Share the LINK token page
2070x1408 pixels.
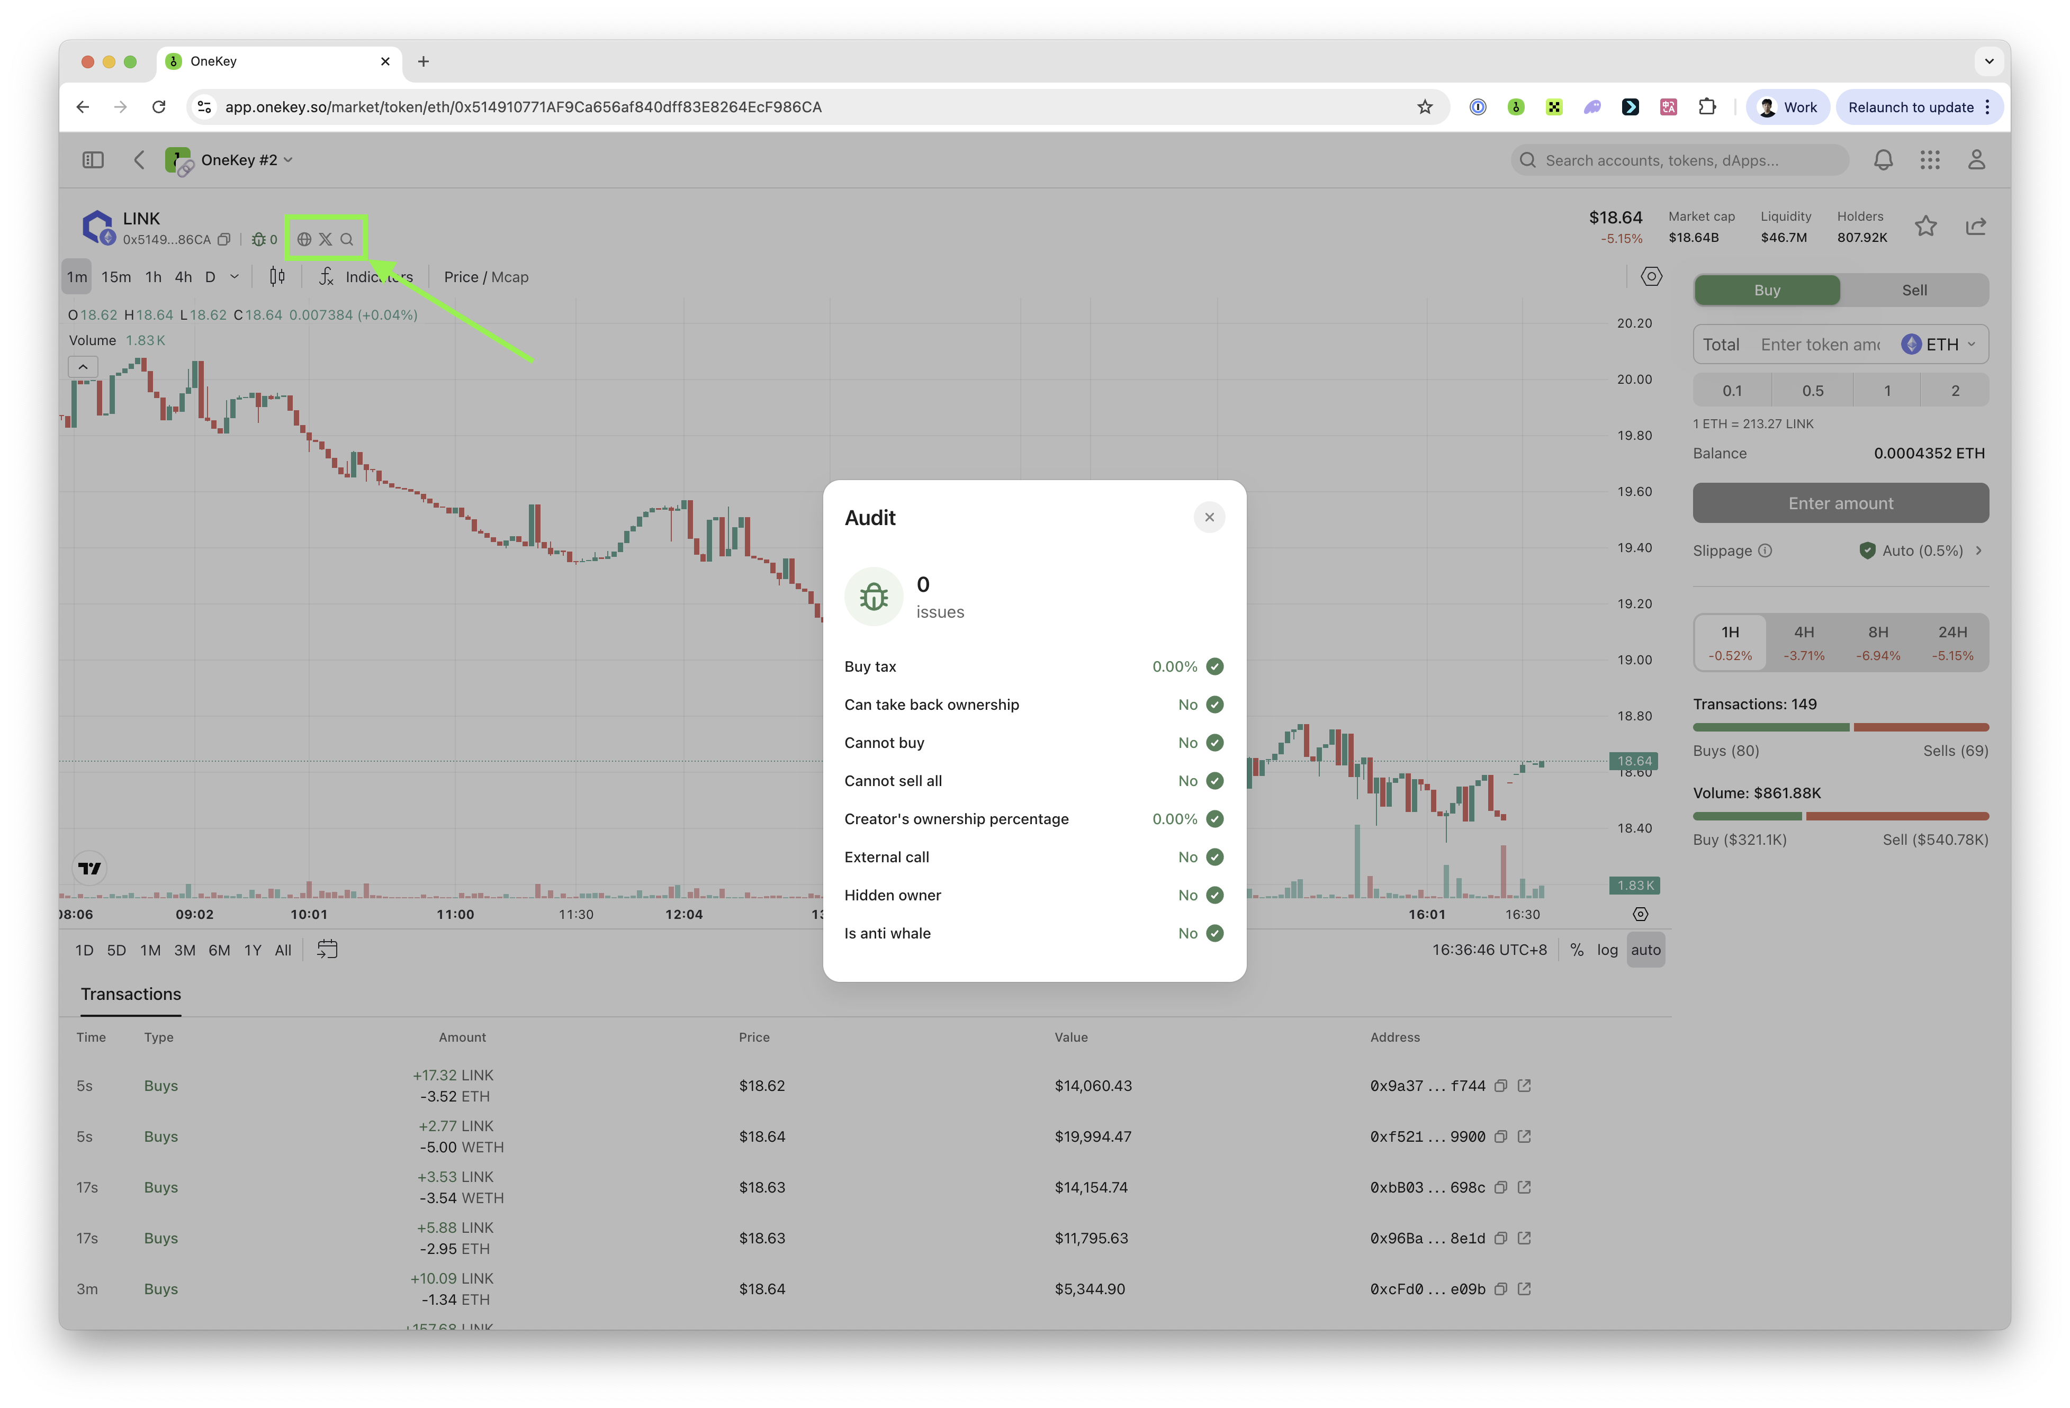tap(1976, 226)
